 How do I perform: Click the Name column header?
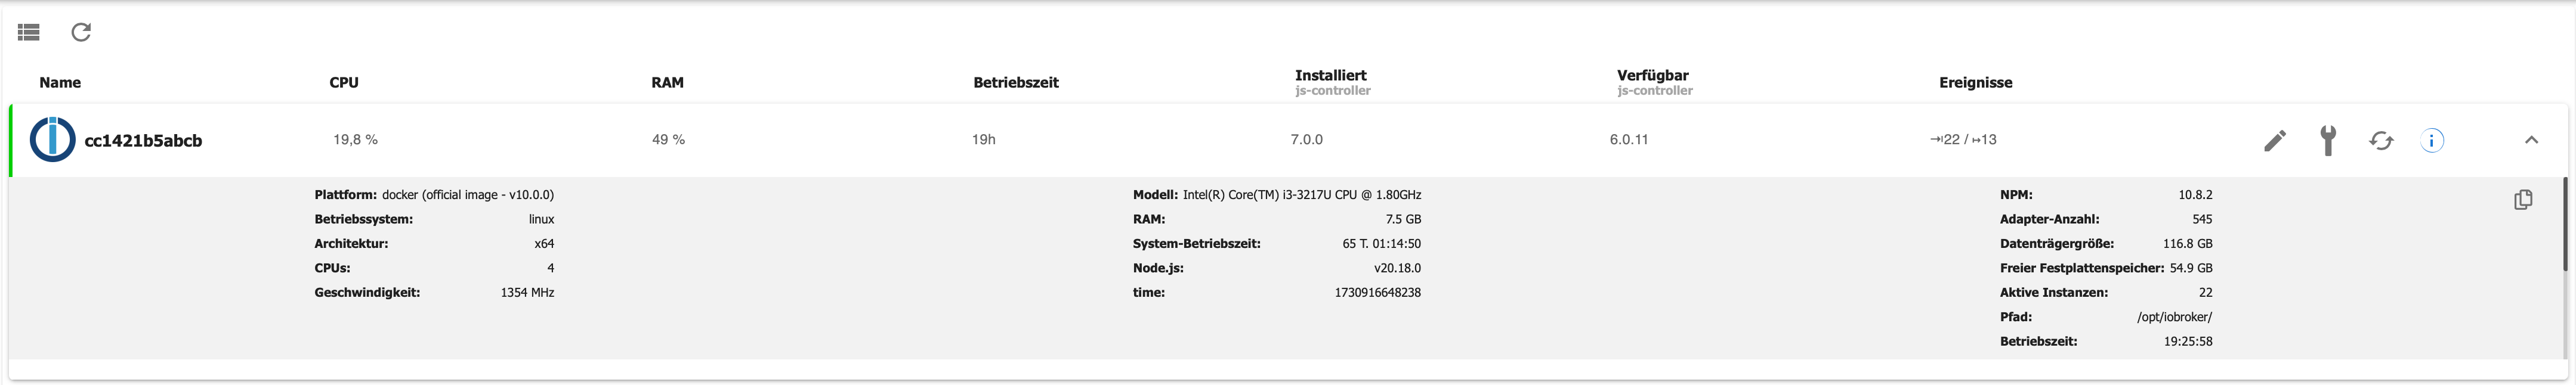[60, 83]
